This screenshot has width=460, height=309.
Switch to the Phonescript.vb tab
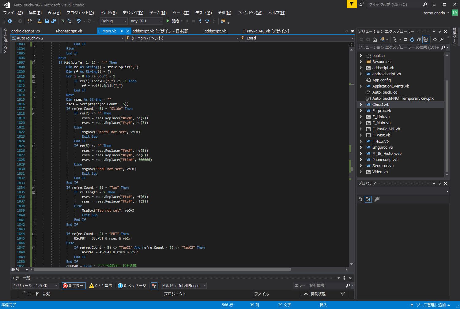tap(69, 31)
